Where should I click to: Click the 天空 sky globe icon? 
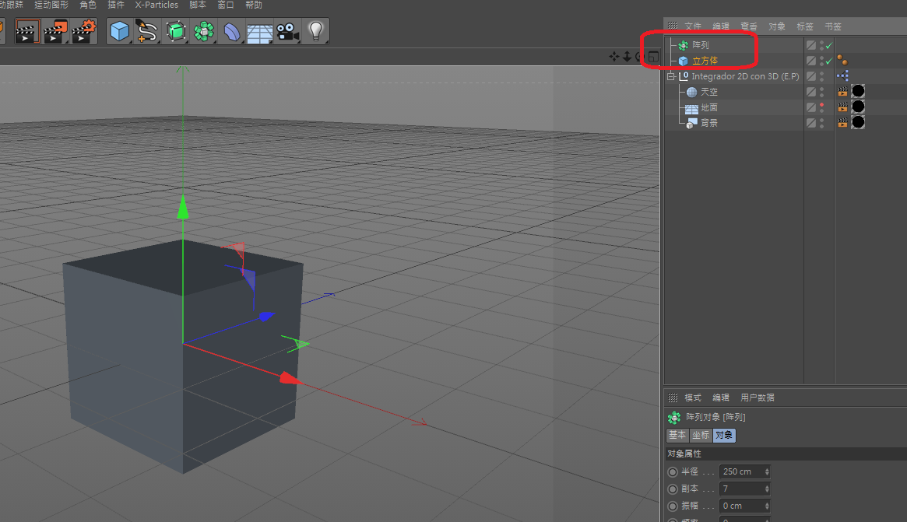[x=692, y=92]
